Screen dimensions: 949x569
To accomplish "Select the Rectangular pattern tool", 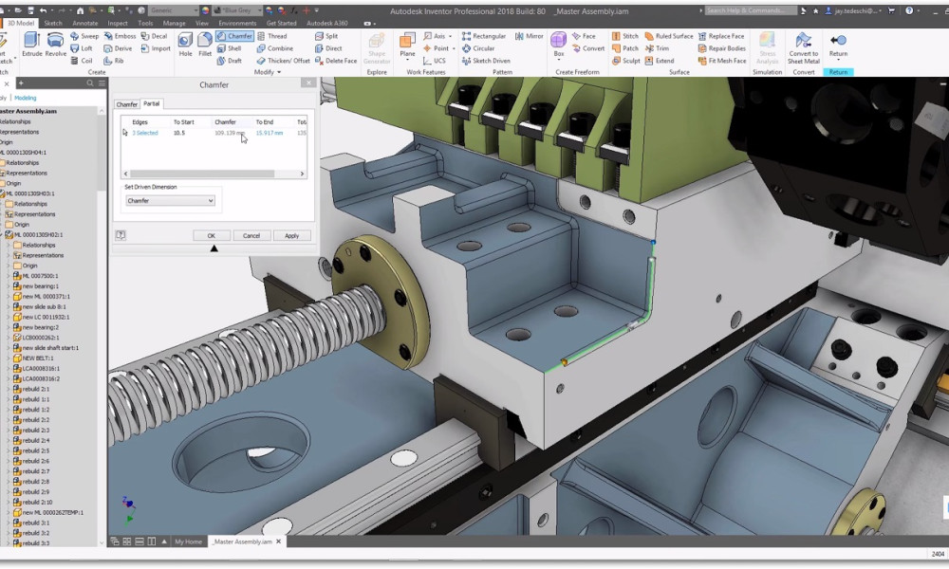I will (484, 36).
